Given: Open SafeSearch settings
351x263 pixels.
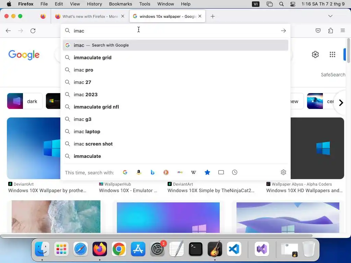Looking at the screenshot, I should pyautogui.click(x=333, y=75).
